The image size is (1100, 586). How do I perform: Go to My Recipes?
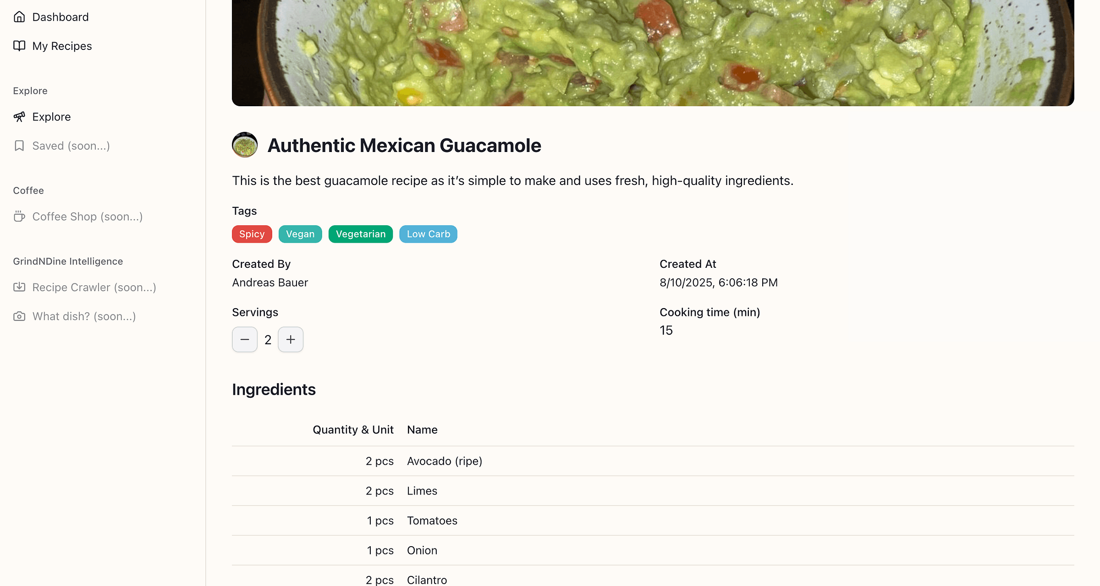62,46
